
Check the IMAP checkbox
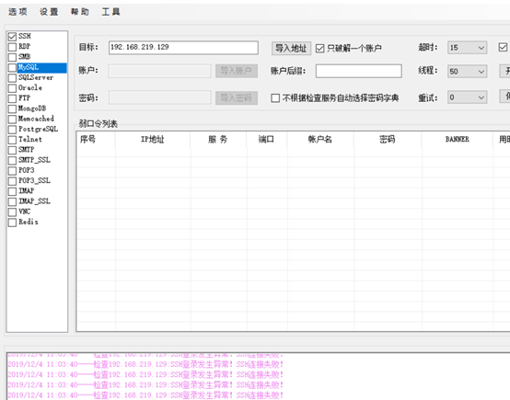pyautogui.click(x=12, y=191)
